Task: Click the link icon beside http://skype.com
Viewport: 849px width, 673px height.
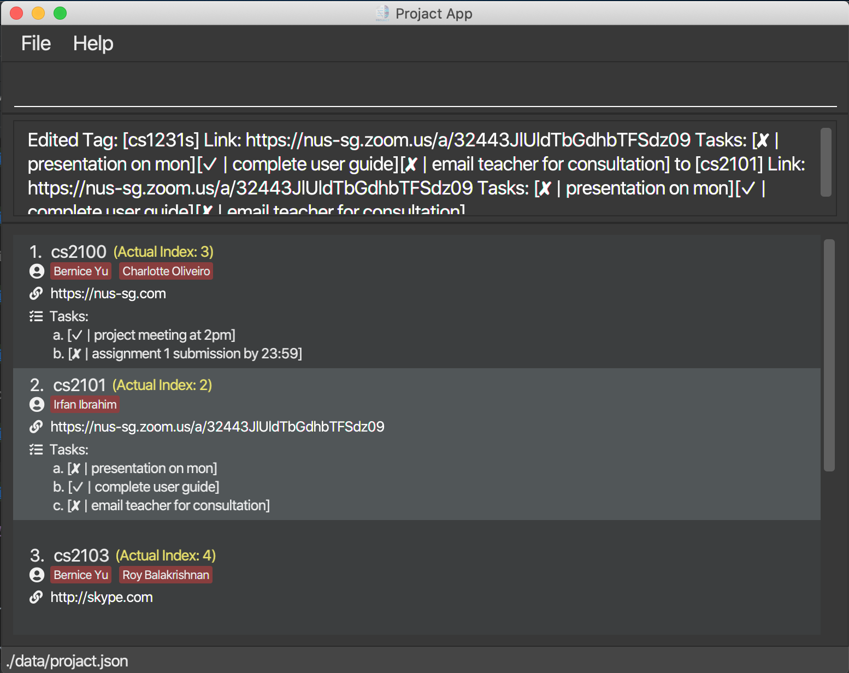Action: click(36, 597)
